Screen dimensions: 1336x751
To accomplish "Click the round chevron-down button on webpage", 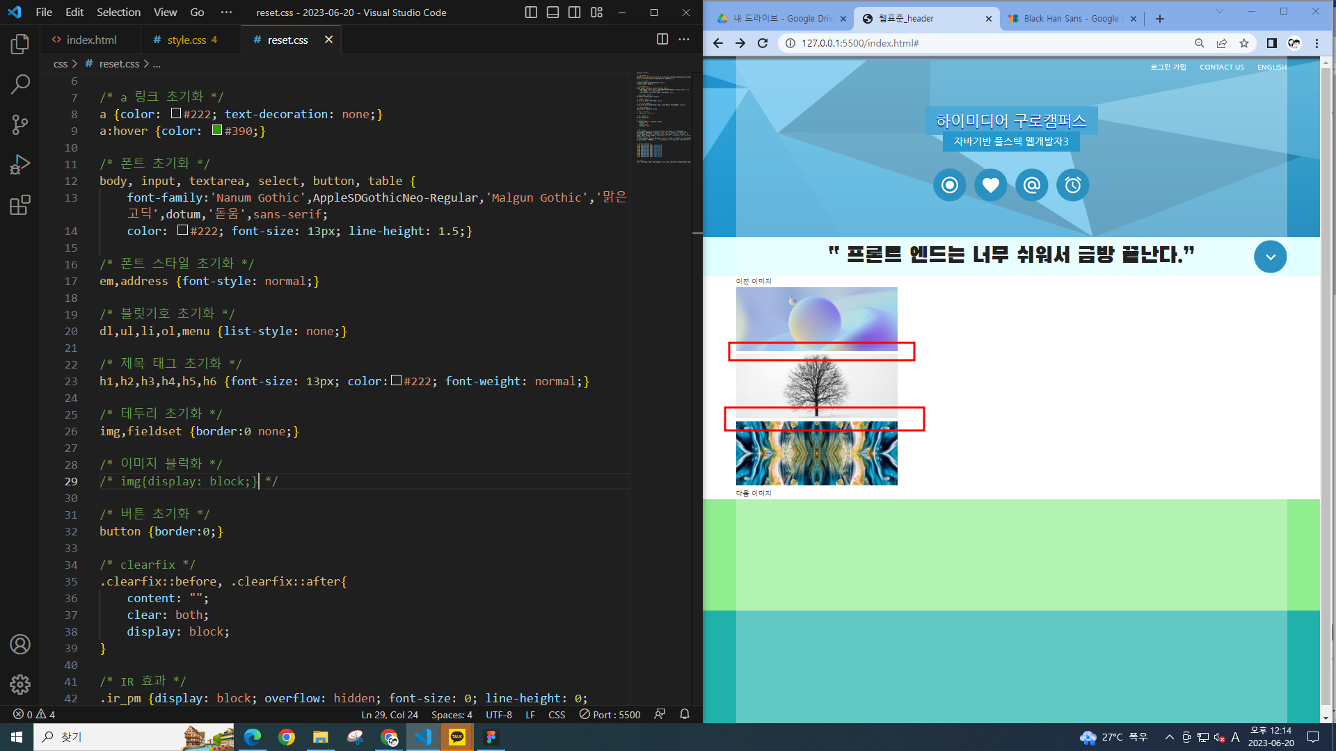I will coord(1270,257).
